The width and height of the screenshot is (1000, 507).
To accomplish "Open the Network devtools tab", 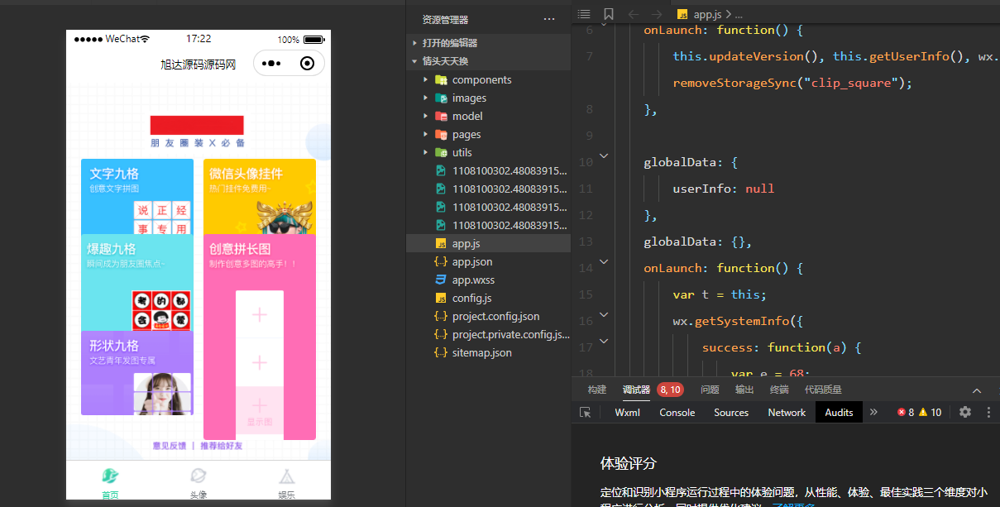I will (x=787, y=412).
